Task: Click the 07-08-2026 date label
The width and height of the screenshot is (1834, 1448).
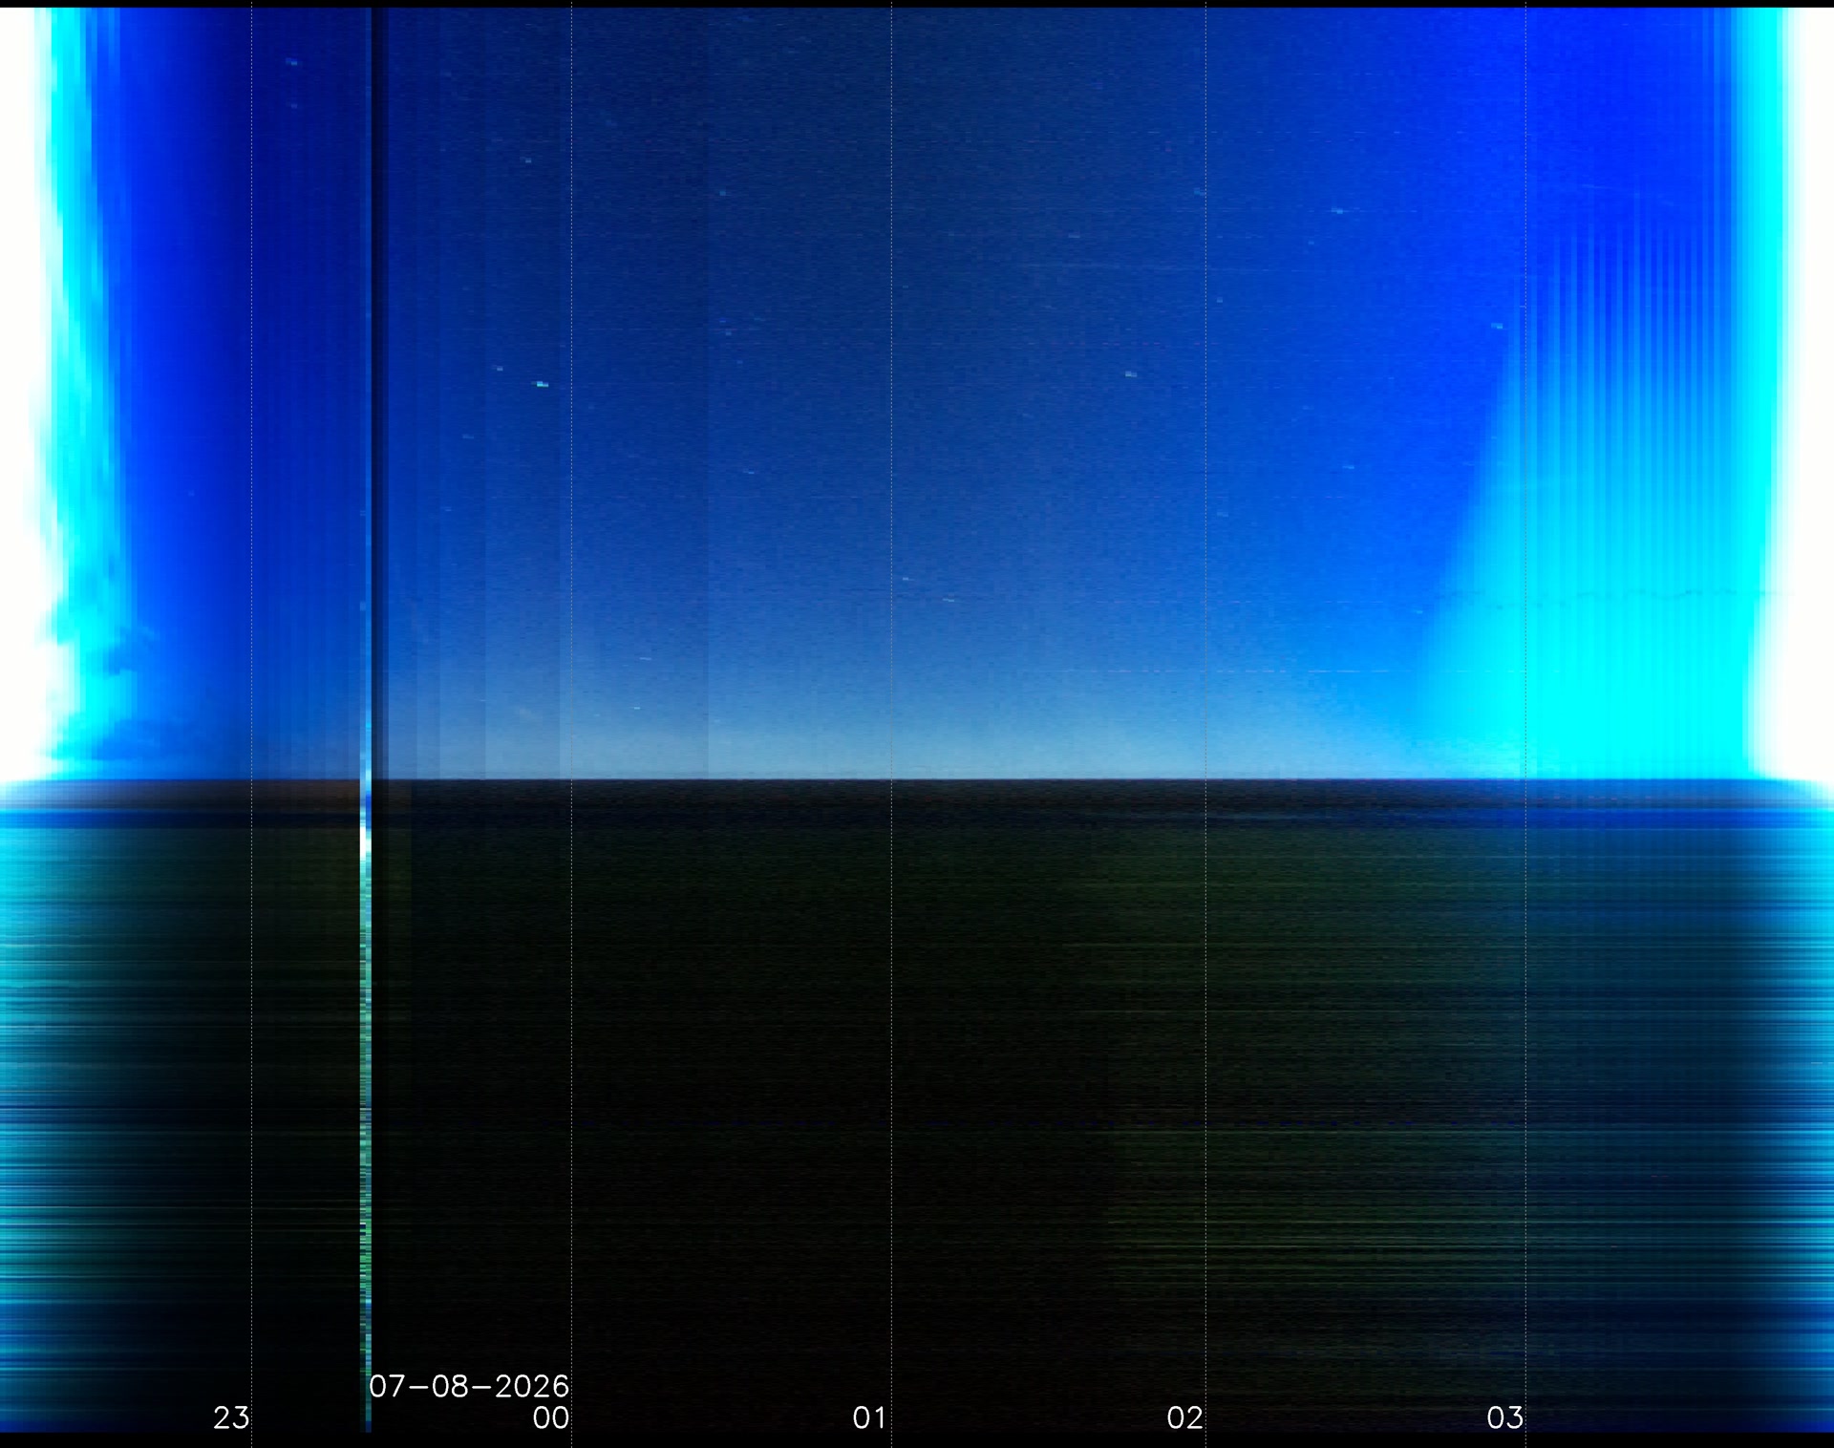Action: tap(469, 1386)
